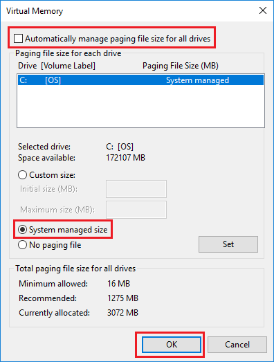The image size is (274, 362).
Task: Click the Maximum size (MB) input field
Action: tap(136, 210)
